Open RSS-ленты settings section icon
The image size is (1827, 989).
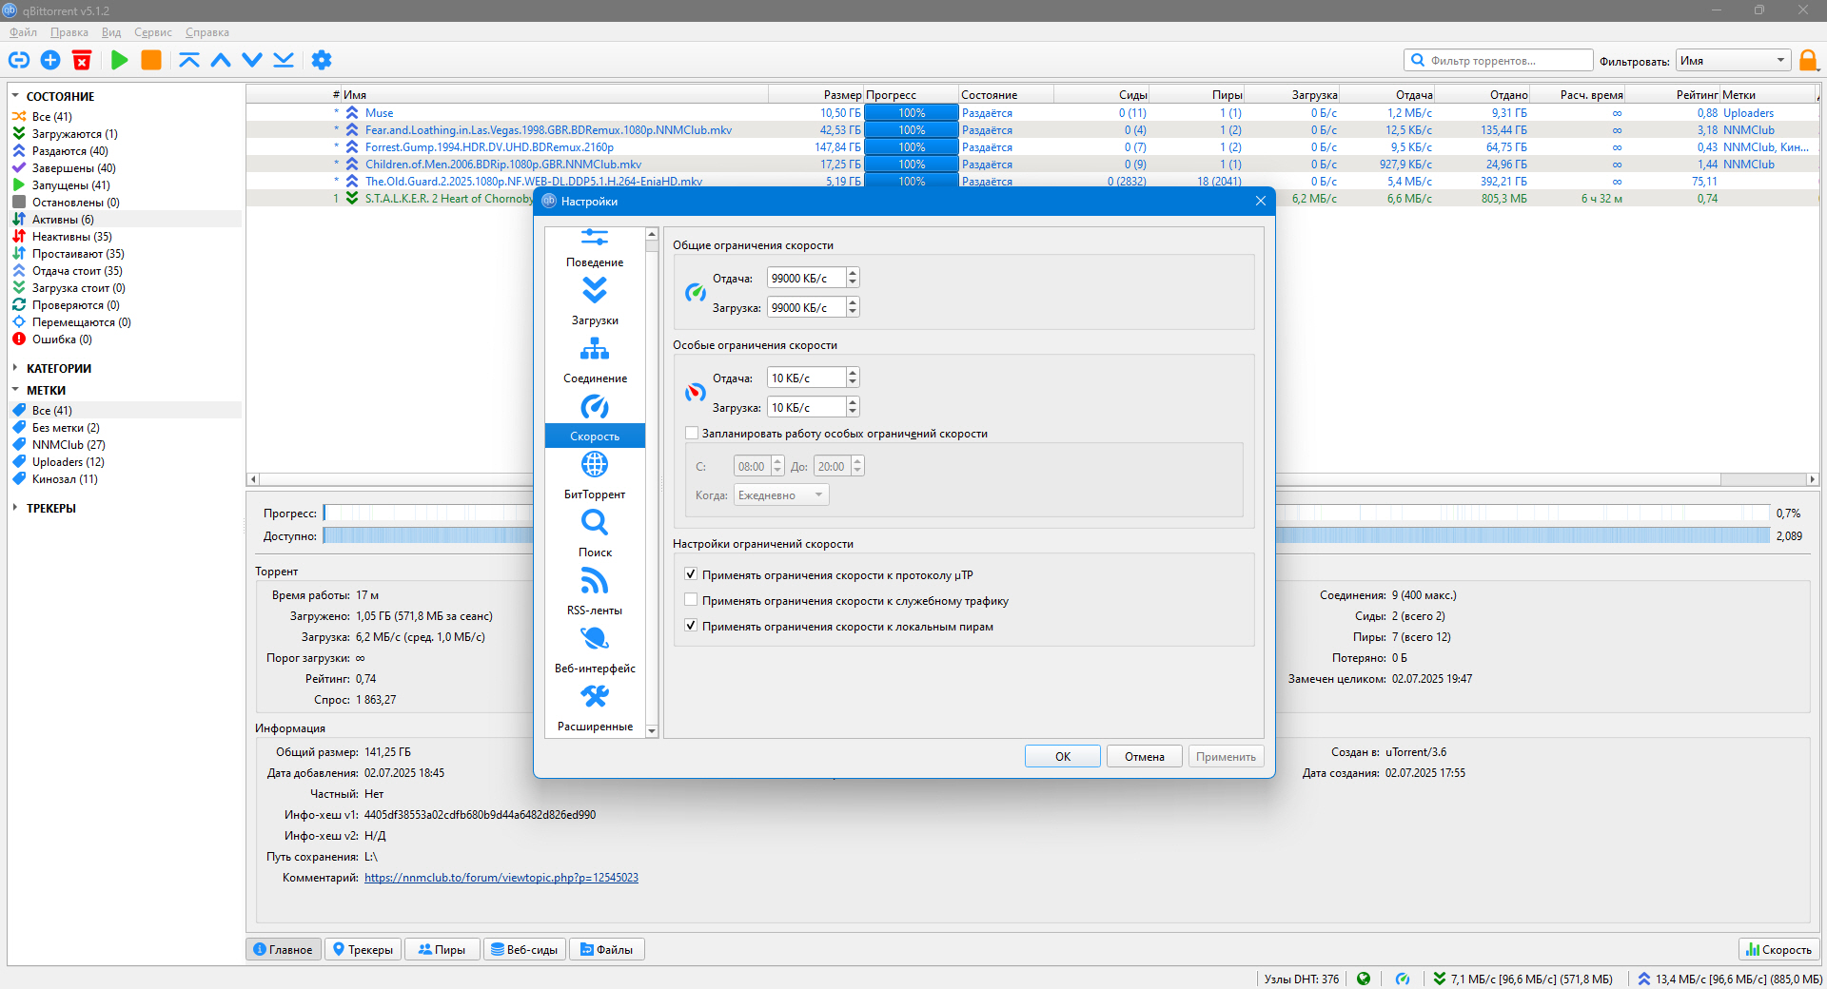point(595,580)
